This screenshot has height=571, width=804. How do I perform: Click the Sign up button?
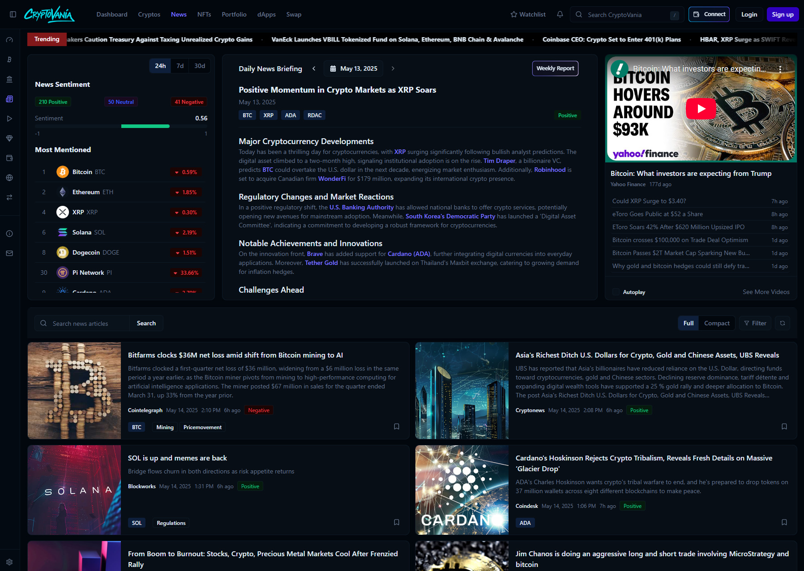pyautogui.click(x=783, y=14)
